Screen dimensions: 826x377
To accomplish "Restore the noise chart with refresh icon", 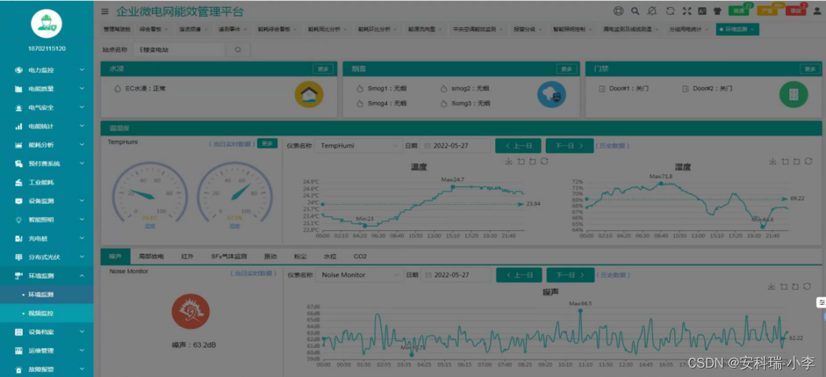I will coord(807,286).
